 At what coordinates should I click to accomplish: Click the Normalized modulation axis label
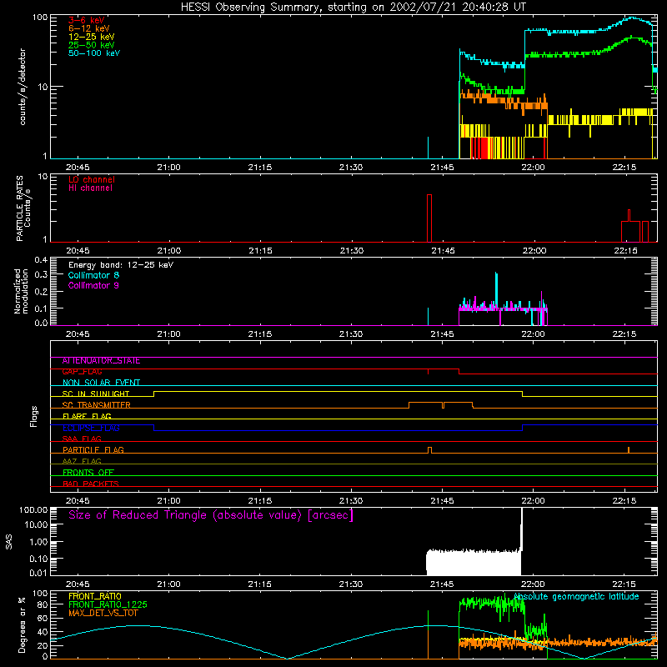coord(22,291)
